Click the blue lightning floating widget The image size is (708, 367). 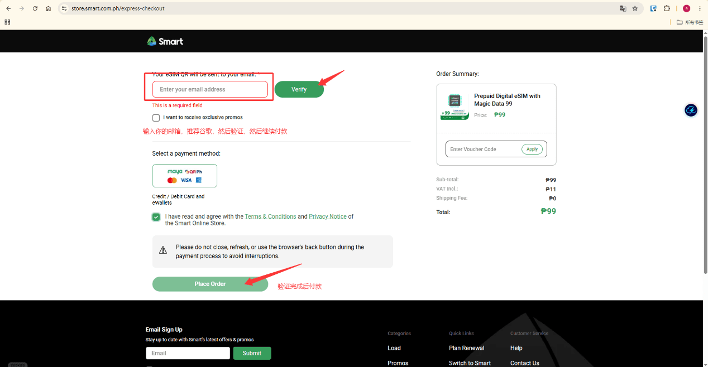(x=691, y=110)
